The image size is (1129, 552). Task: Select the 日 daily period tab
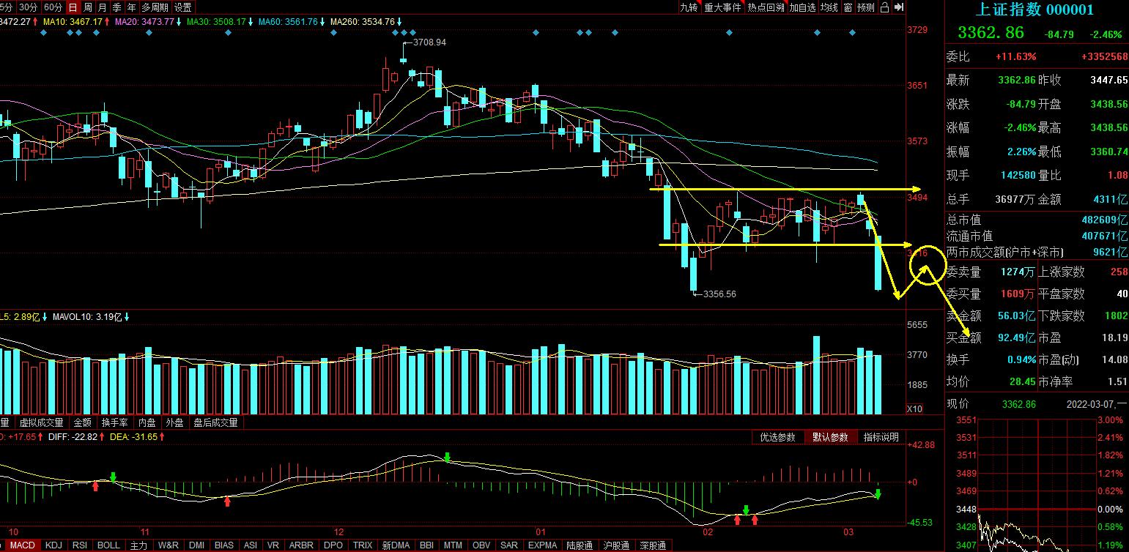[x=73, y=7]
